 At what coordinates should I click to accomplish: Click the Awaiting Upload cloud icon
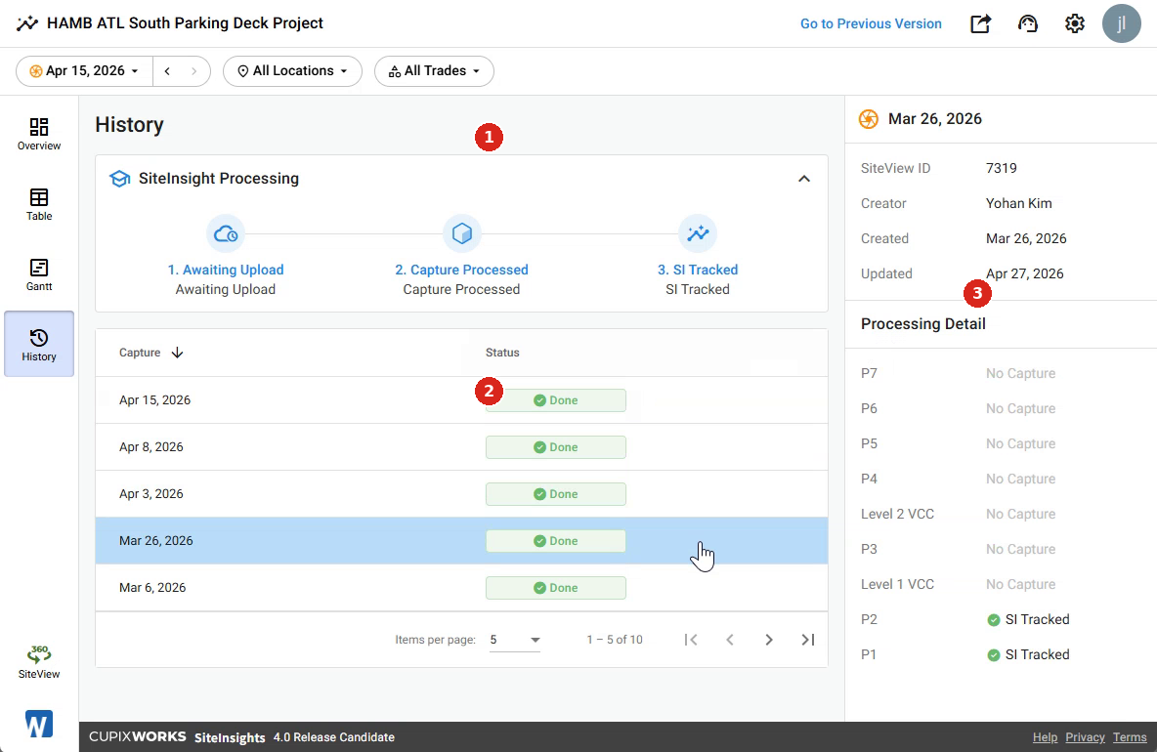tap(226, 233)
